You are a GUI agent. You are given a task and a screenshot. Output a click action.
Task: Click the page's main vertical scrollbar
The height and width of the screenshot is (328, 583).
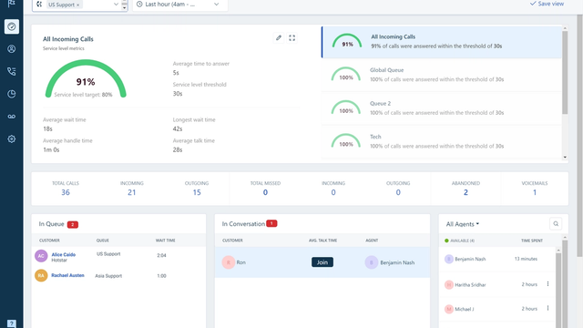point(579,136)
